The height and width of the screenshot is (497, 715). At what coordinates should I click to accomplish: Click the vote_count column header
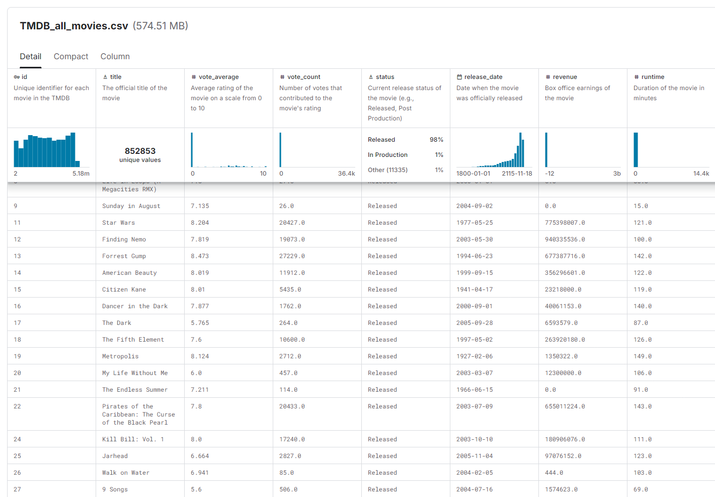(x=304, y=77)
